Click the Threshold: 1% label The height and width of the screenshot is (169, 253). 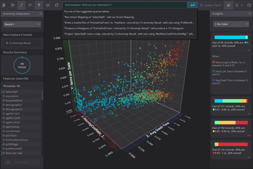[11, 86]
